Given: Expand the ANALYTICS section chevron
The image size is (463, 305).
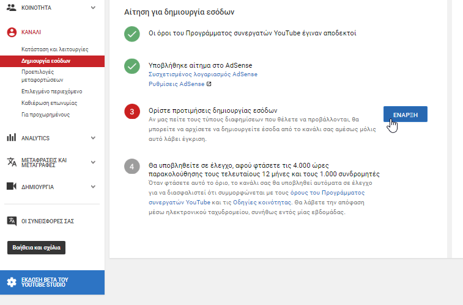Looking at the screenshot, I should point(93,138).
